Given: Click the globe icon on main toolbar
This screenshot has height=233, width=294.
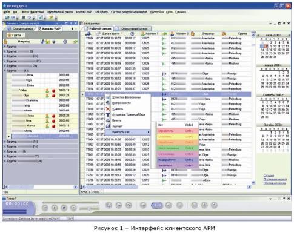Looking at the screenshot, I should [x=7, y=18].
